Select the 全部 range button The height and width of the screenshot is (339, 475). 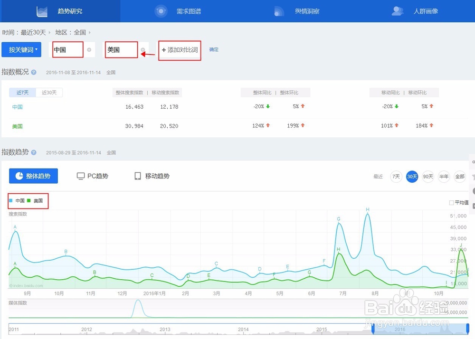point(459,177)
